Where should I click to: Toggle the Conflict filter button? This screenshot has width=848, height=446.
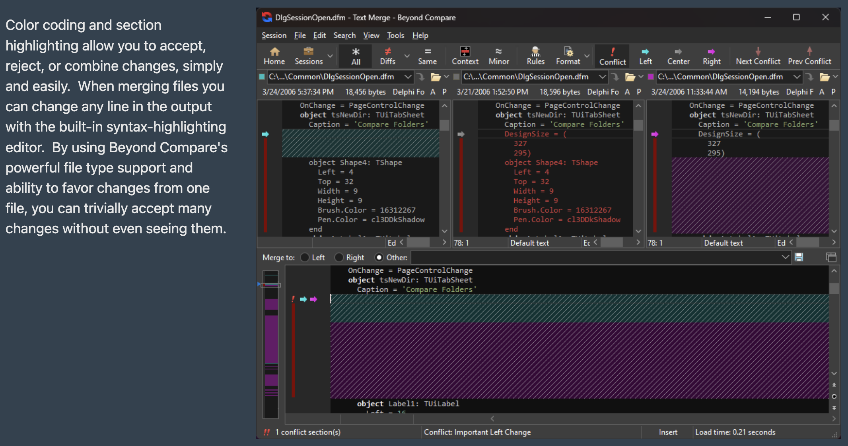coord(613,56)
